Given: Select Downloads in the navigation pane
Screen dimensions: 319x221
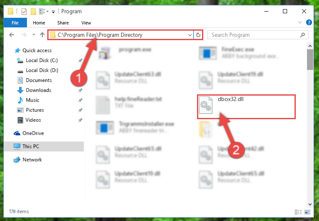Looking at the screenshot, I should (39, 90).
